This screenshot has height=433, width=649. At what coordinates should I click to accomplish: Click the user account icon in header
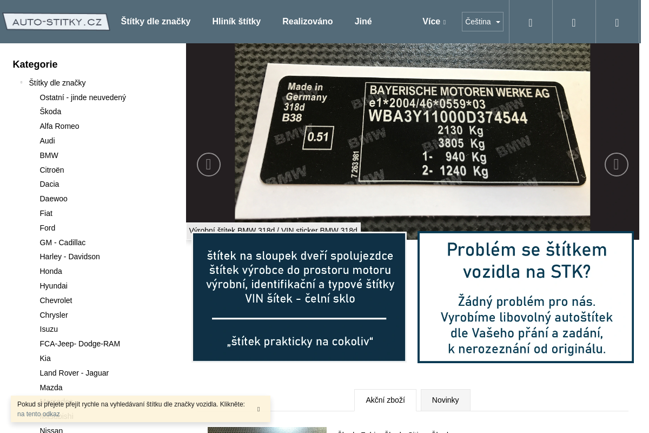(x=573, y=22)
